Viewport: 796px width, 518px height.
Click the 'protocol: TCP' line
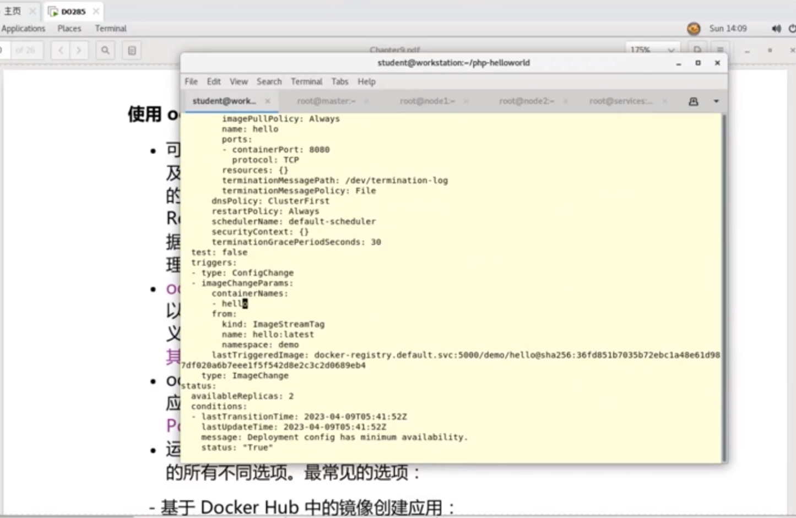pyautogui.click(x=265, y=160)
